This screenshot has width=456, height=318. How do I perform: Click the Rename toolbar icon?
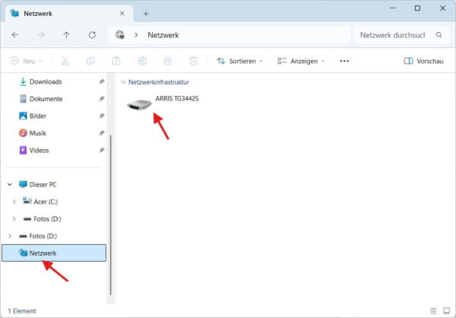point(142,61)
